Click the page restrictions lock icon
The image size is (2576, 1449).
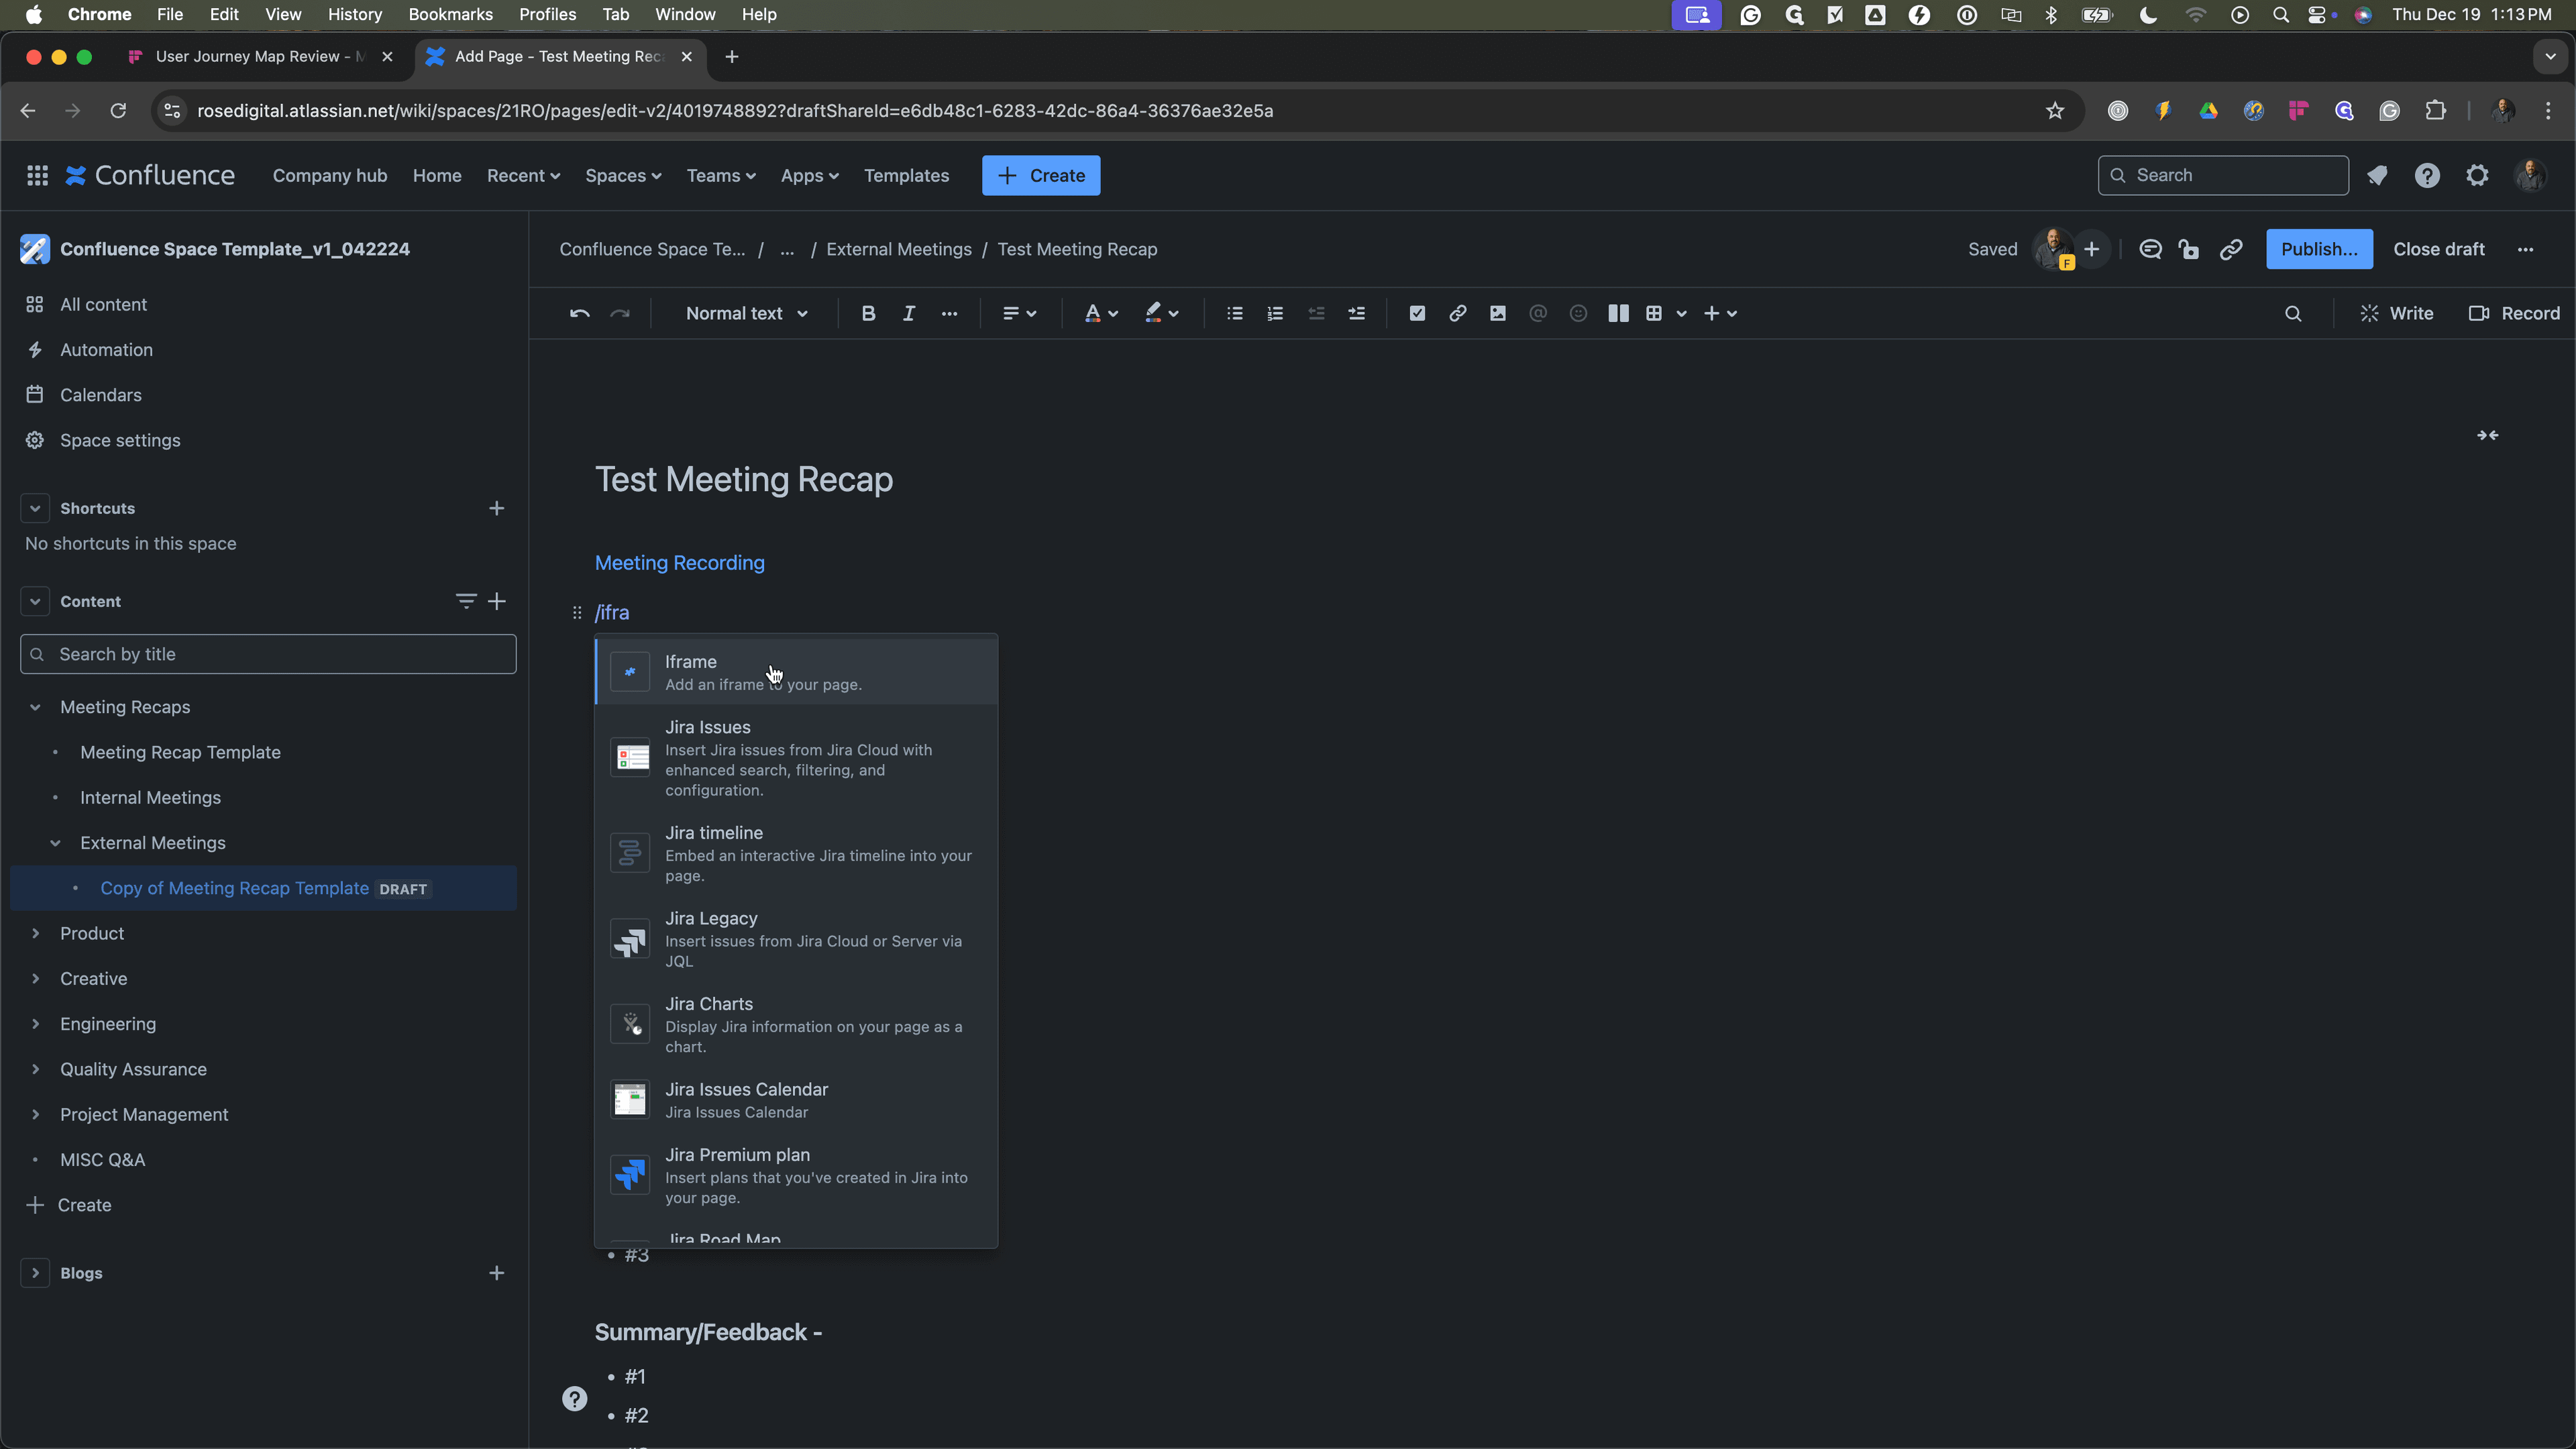pos(2189,249)
